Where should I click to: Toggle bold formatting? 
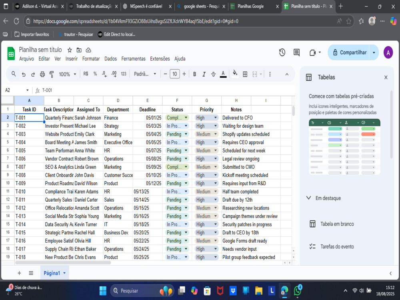[194, 74]
